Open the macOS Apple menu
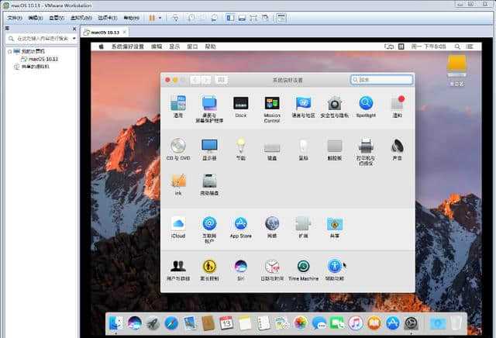The width and height of the screenshot is (496, 338). point(102,47)
